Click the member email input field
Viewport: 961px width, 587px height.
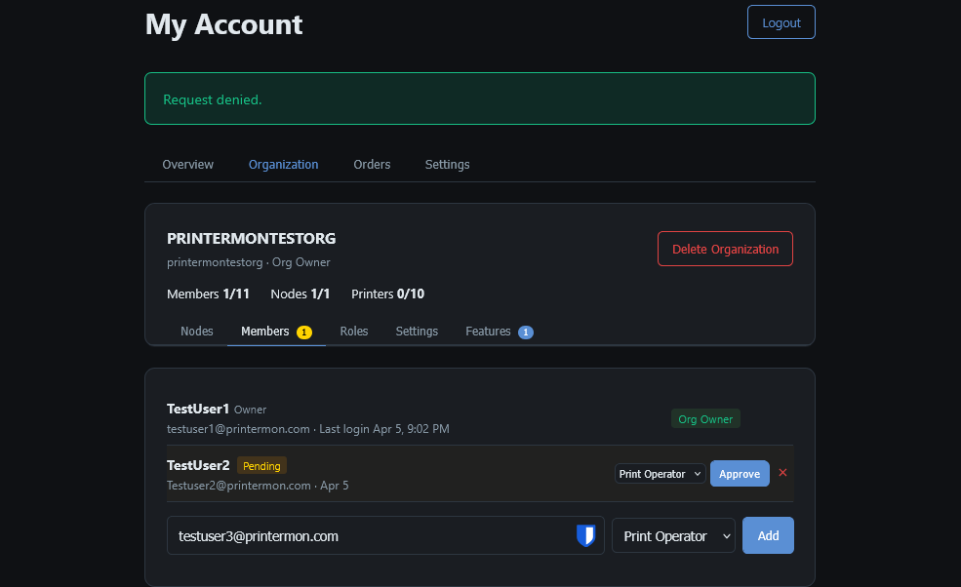tap(371, 535)
